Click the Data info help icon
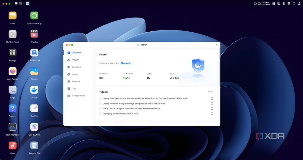This screenshot has height=160, width=303. [x=177, y=74]
